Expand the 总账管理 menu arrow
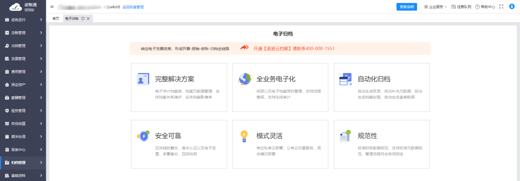This screenshot has height=181, width=520. click(x=41, y=33)
